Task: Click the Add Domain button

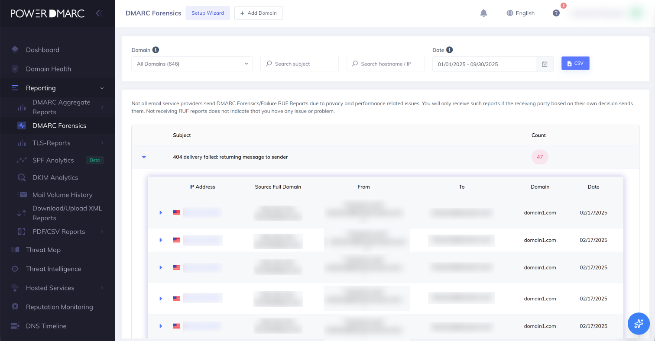Action: (x=258, y=13)
